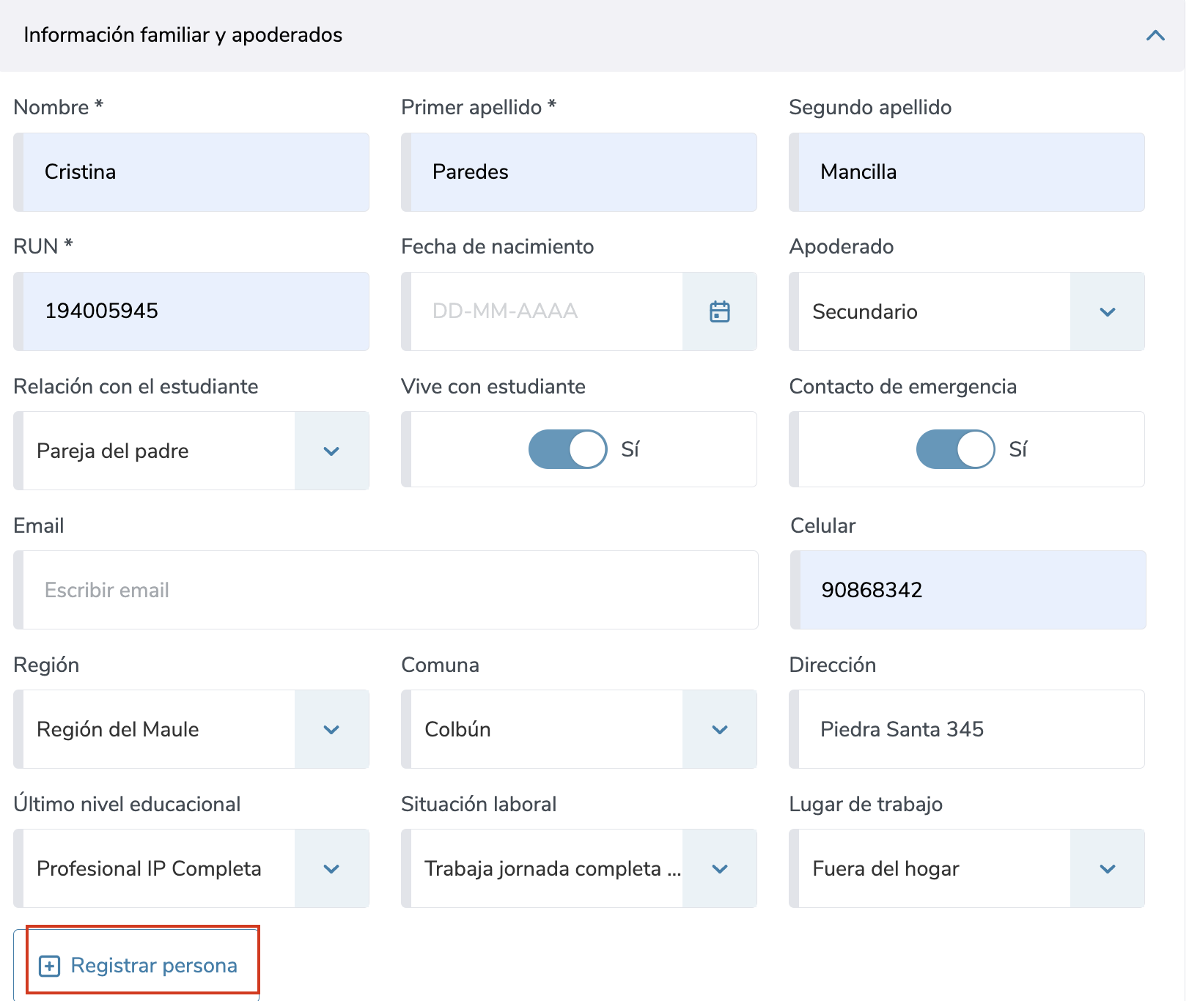
Task: Click the Celular field with 90868342
Action: coord(972,590)
